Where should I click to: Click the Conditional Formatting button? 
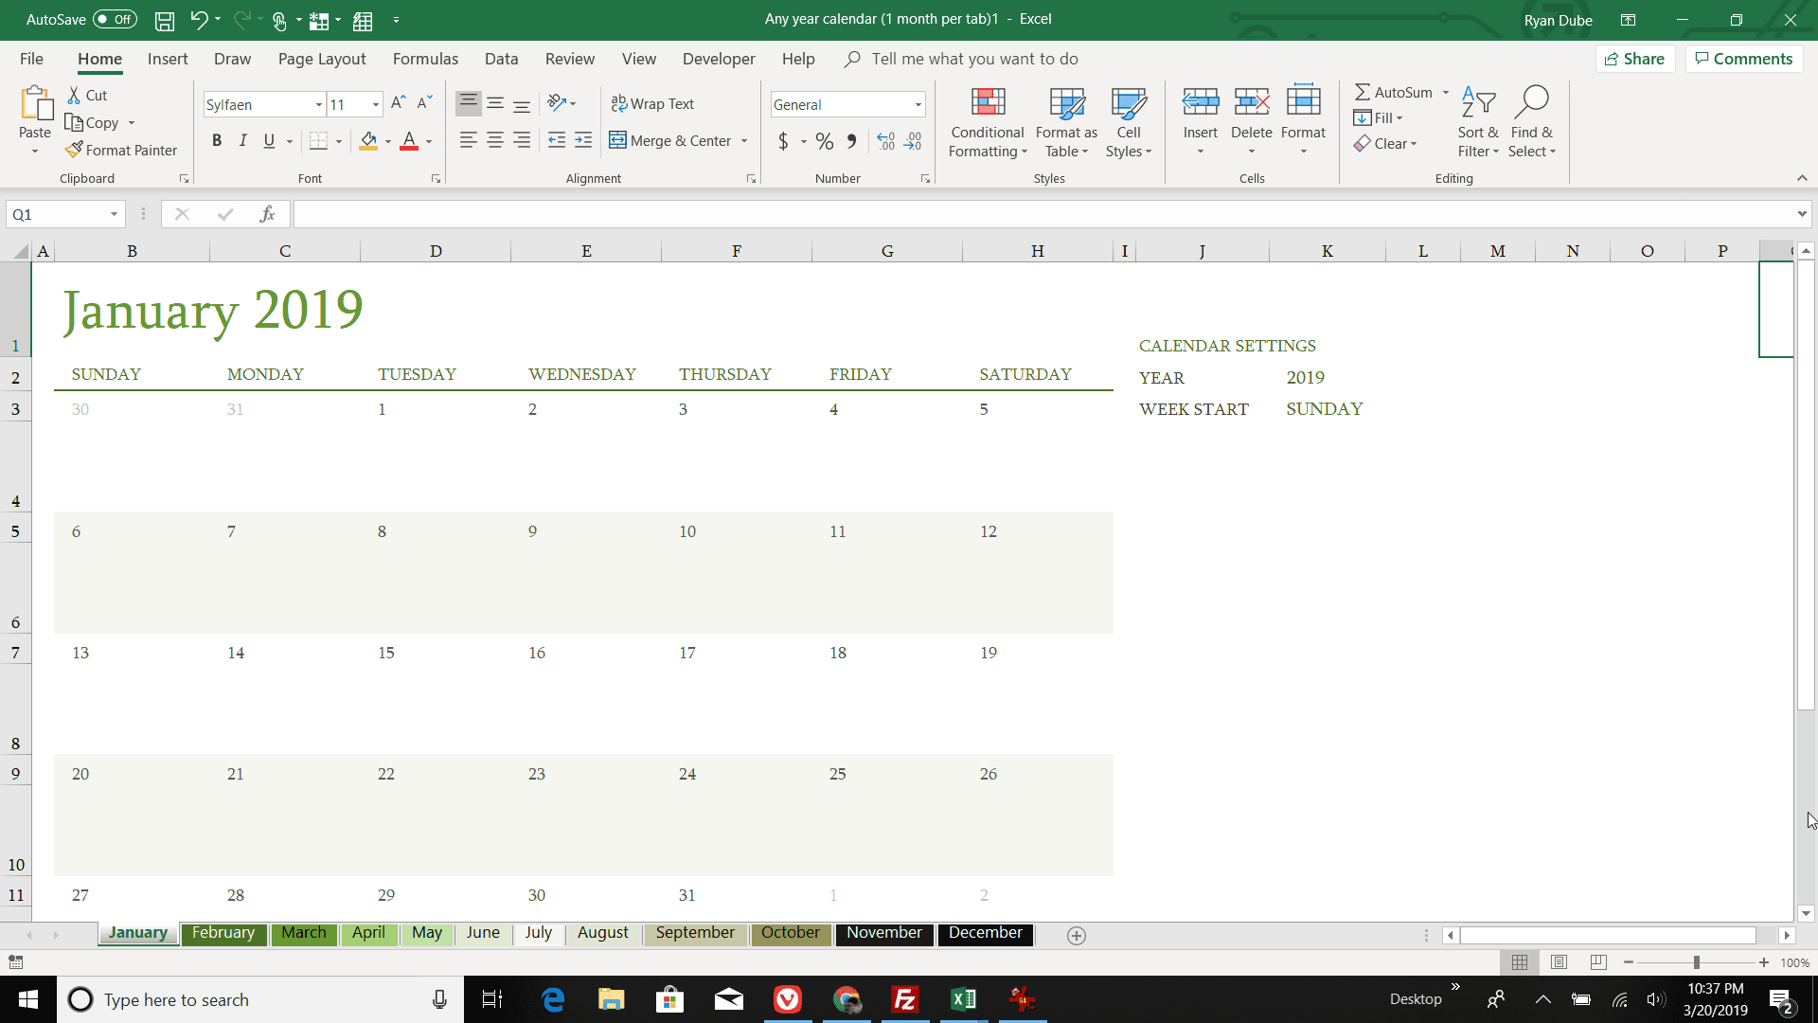point(987,121)
